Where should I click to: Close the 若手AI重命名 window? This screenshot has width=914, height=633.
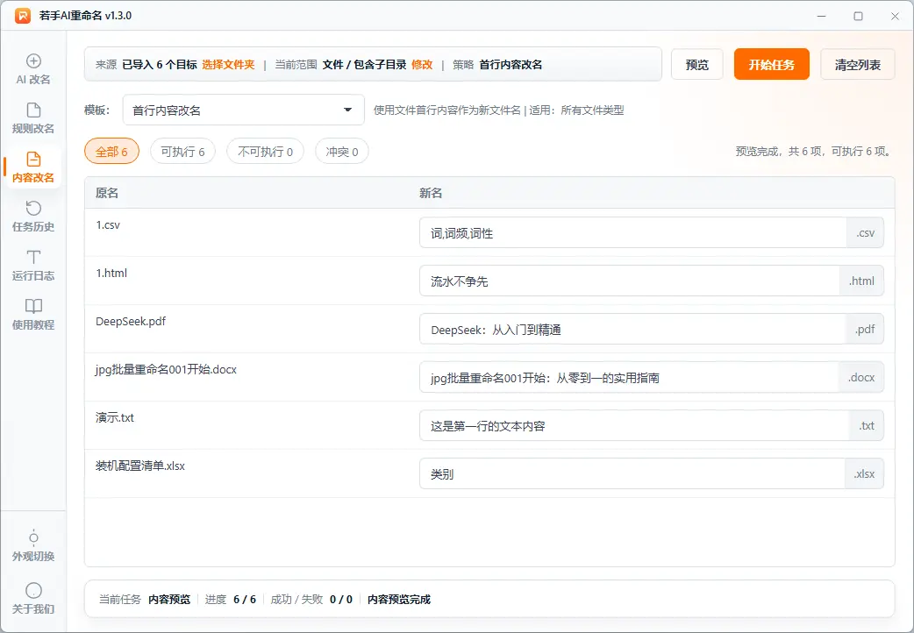pos(895,16)
